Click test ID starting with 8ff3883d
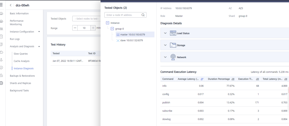This screenshot has width=289, height=126. tap(94, 61)
